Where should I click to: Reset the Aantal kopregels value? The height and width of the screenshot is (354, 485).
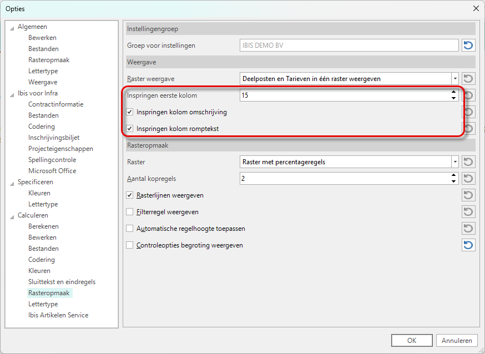(468, 179)
